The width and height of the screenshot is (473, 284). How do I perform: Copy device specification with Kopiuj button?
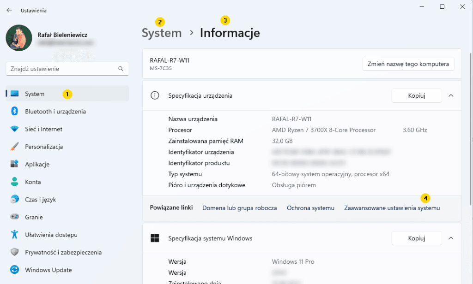(x=416, y=96)
